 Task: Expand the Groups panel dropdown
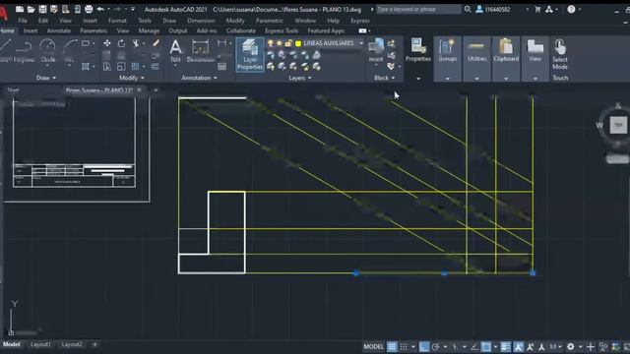448,79
